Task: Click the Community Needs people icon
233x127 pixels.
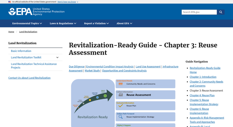Action: (x=121, y=84)
